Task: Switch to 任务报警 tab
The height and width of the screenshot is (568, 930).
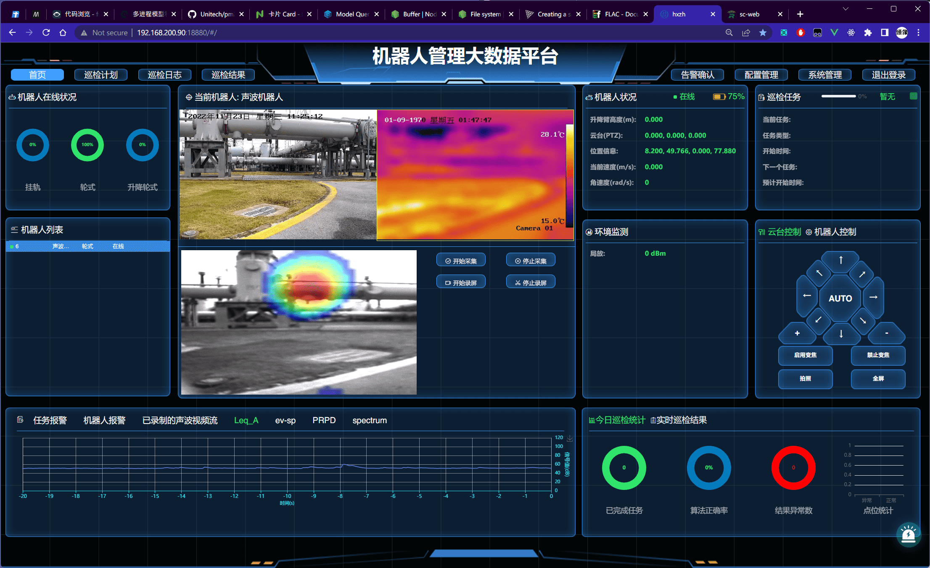Action: (50, 420)
